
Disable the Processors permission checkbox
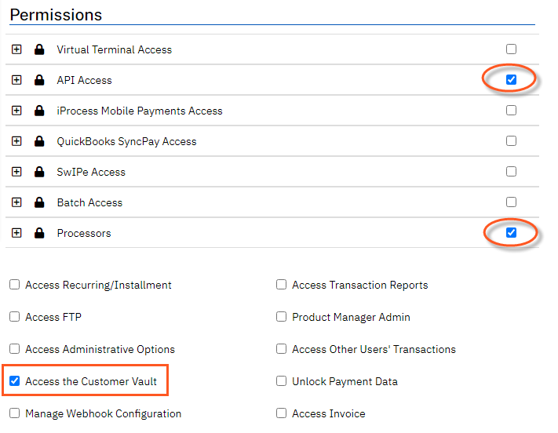(x=512, y=232)
